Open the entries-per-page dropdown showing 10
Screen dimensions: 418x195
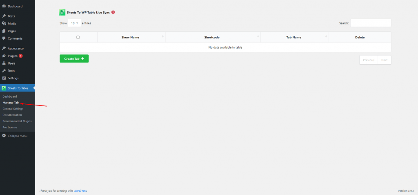click(x=74, y=23)
